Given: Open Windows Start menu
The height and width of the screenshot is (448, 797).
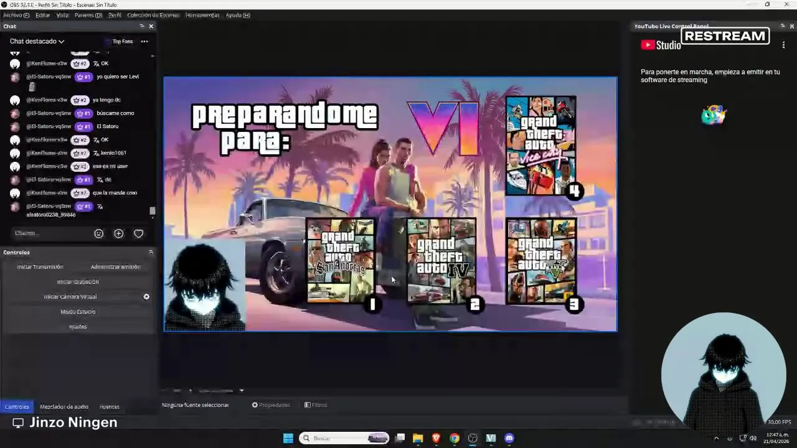Looking at the screenshot, I should coord(288,438).
